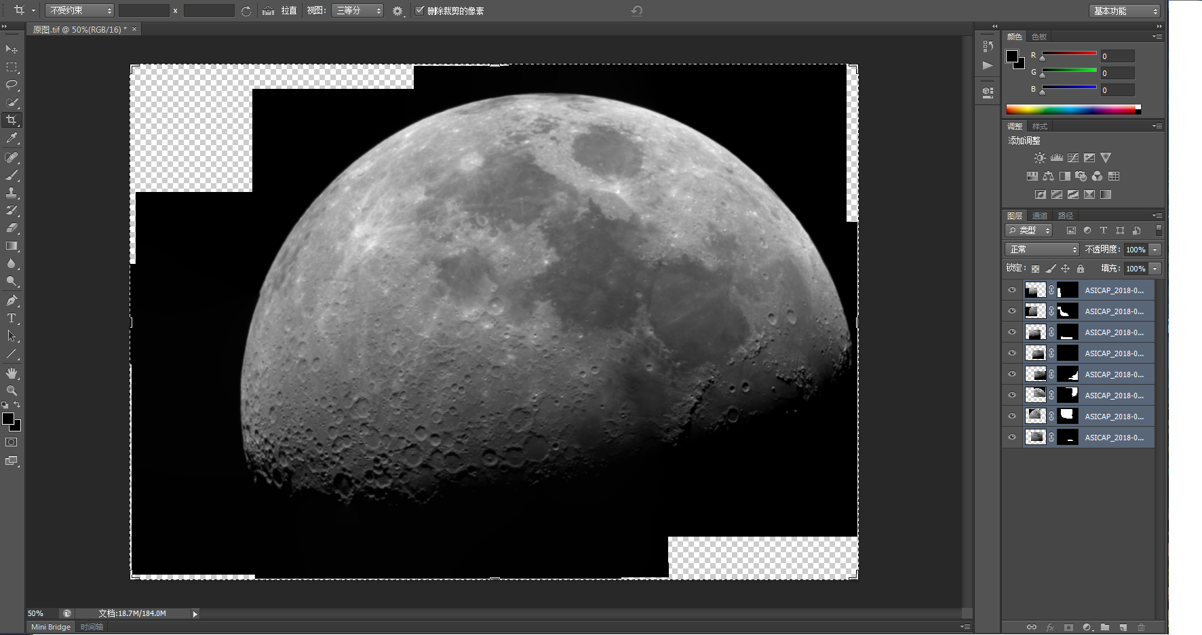Select the Eyedropper tool
1202x635 pixels.
(12, 138)
